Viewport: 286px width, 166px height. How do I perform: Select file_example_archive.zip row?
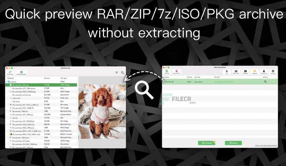41,95
